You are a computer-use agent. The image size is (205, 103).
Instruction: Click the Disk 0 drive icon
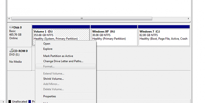[x=11, y=27]
